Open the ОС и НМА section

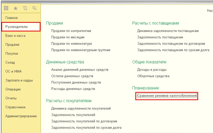tap(13, 72)
